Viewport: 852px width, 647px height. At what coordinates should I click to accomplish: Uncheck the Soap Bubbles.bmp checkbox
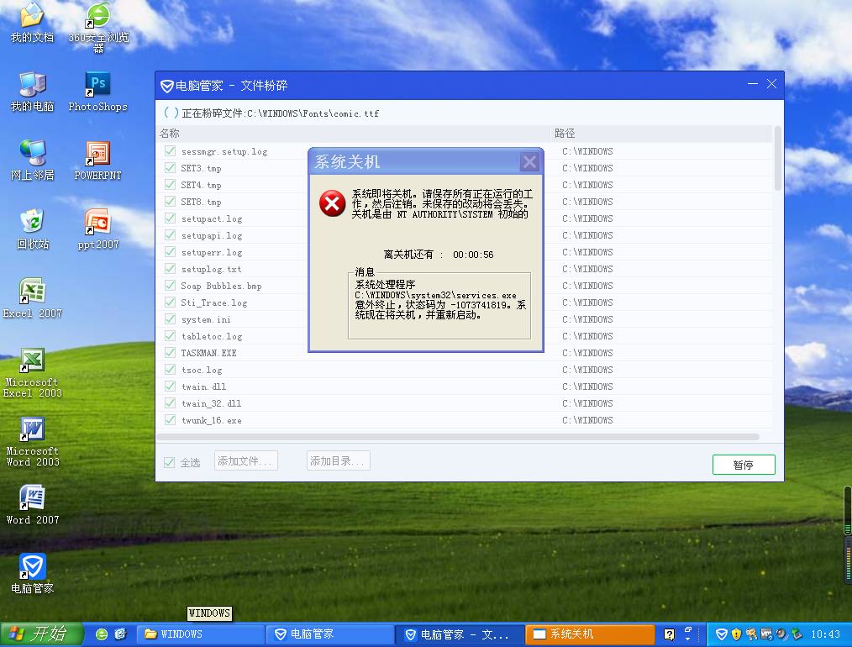click(x=170, y=285)
